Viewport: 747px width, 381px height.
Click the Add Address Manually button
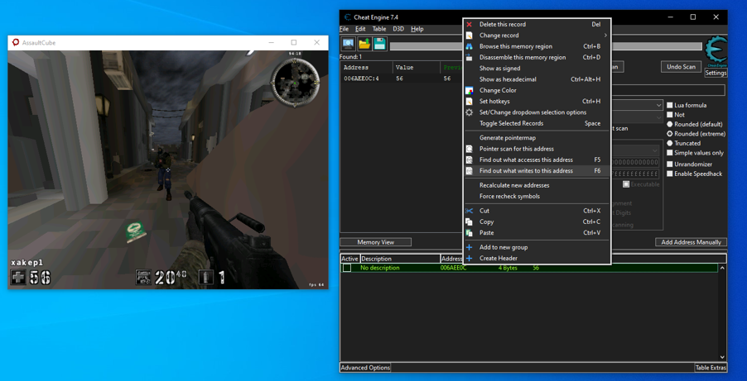pos(691,242)
